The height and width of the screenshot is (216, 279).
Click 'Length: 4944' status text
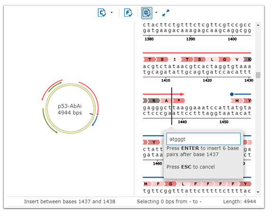pyautogui.click(x=240, y=201)
